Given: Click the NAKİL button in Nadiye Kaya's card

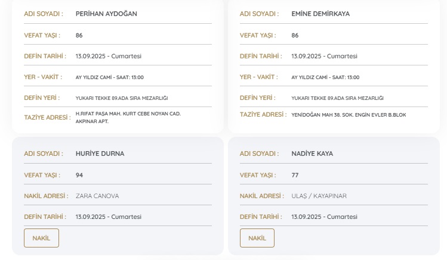Looking at the screenshot, I should click(x=257, y=238).
